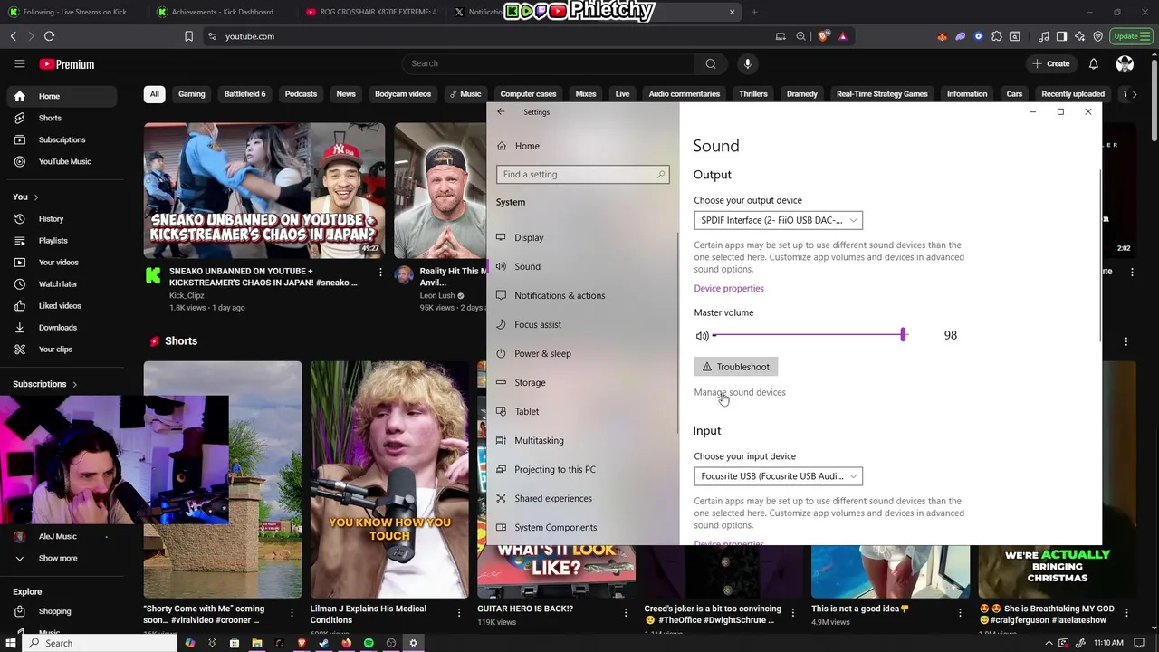Image resolution: width=1159 pixels, height=652 pixels.
Task: Open Firefox from the taskbar
Action: (x=346, y=643)
